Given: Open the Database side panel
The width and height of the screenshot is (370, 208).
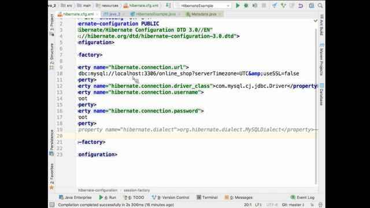Looking at the screenshot, I should pyautogui.click(x=321, y=94).
